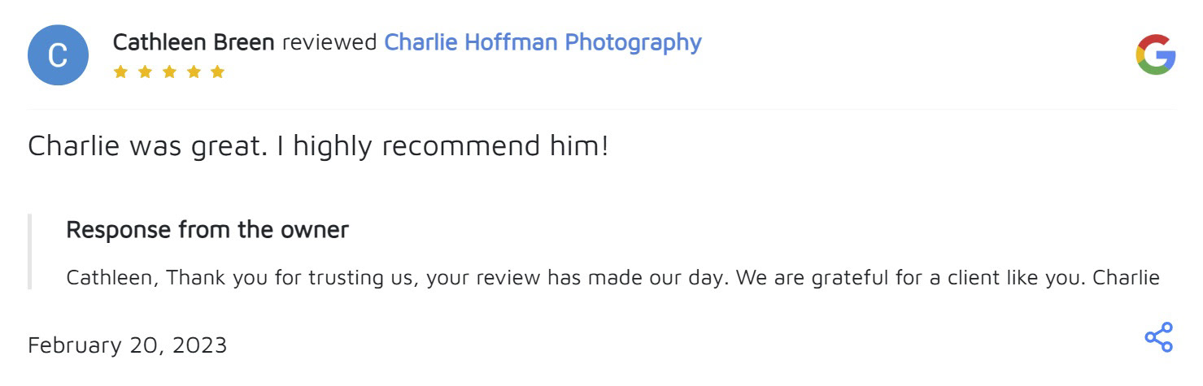1203x386 pixels.
Task: Click the 'Charlie' signature ending the reply
Action: (1126, 278)
